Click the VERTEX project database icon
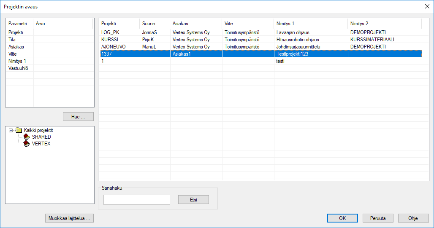This screenshot has height=228, width=434. (26, 144)
